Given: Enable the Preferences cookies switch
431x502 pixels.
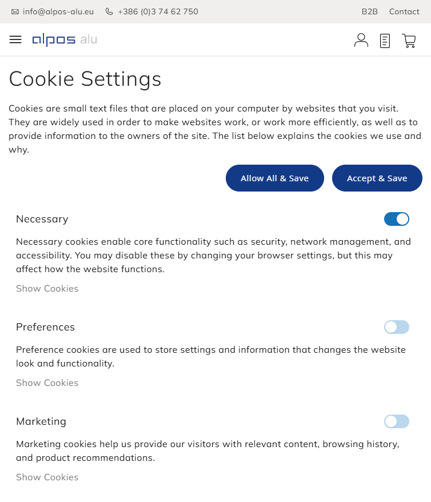Looking at the screenshot, I should click(397, 327).
